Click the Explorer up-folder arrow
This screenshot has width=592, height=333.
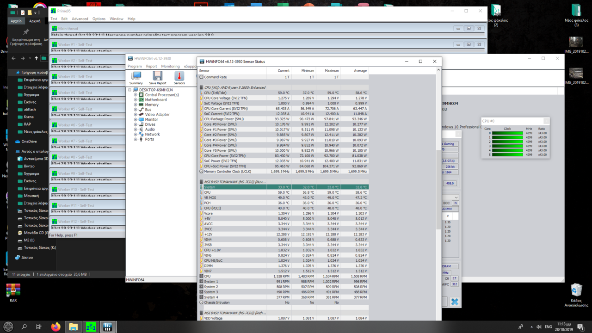[x=36, y=58]
